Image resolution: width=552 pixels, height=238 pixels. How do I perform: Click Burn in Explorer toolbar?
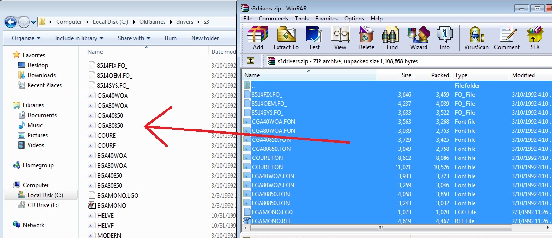pos(171,38)
